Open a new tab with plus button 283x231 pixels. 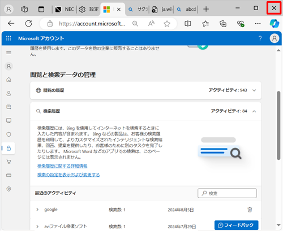click(x=206, y=9)
